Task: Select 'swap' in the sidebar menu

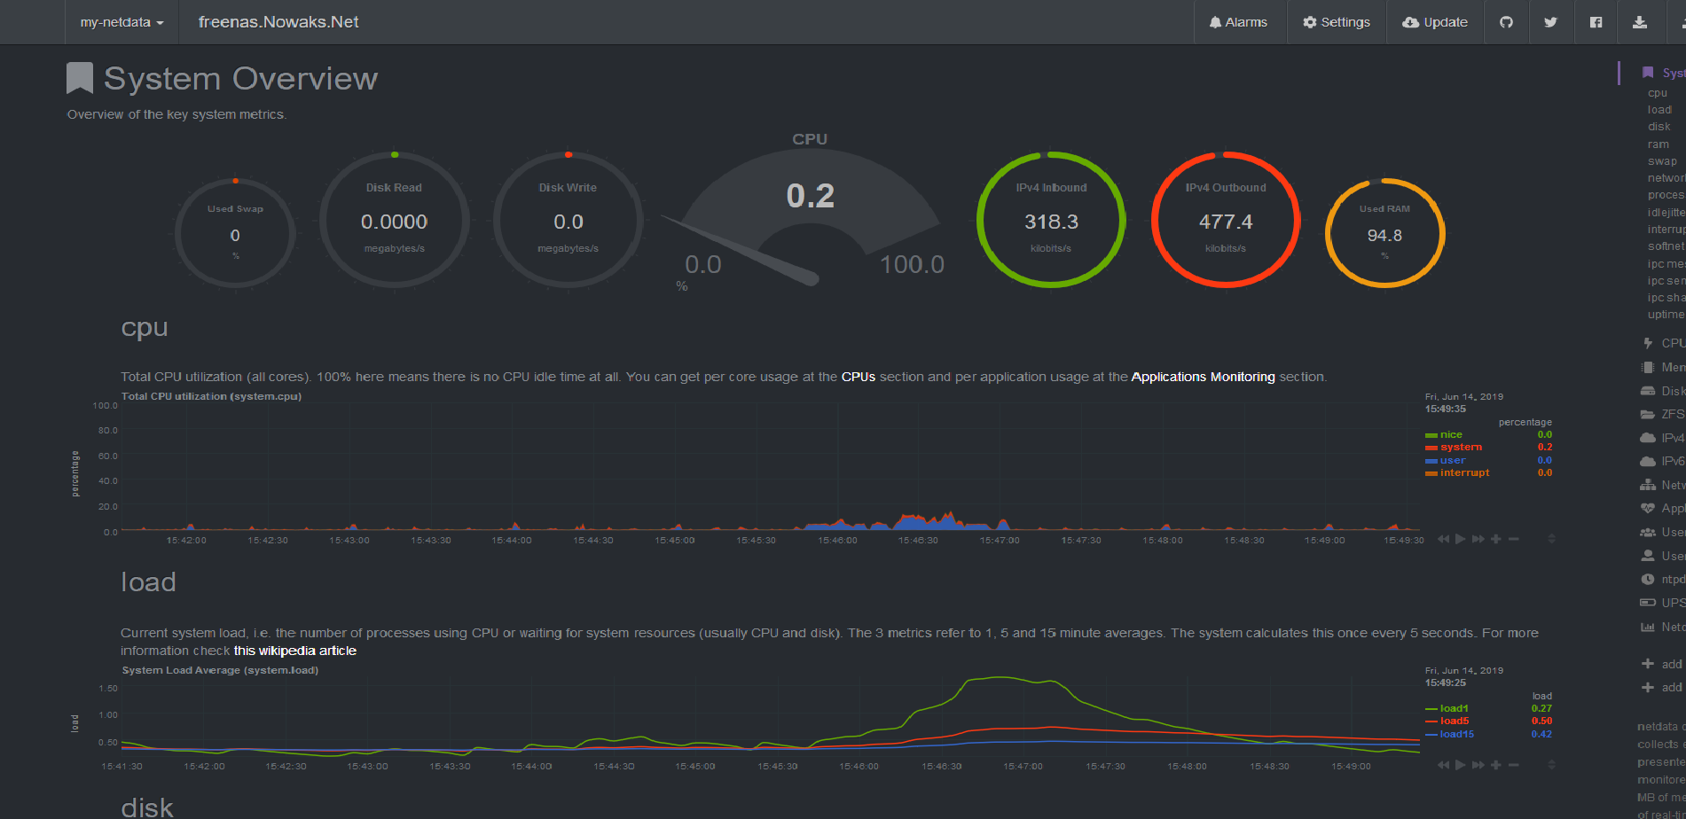Action: click(x=1662, y=161)
